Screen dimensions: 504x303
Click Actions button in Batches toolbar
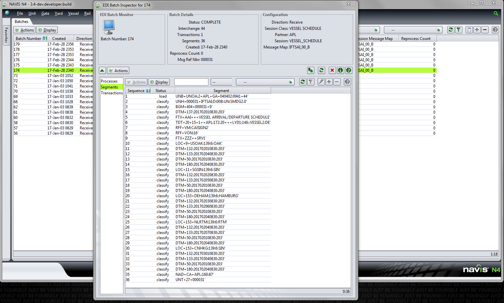[x=24, y=30]
